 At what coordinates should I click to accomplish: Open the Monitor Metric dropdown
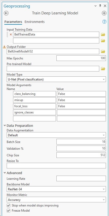[x=56, y=200]
